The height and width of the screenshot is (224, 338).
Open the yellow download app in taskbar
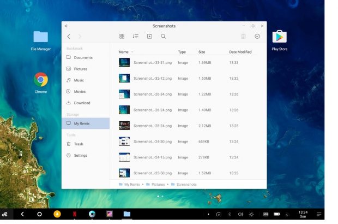tap(57, 214)
